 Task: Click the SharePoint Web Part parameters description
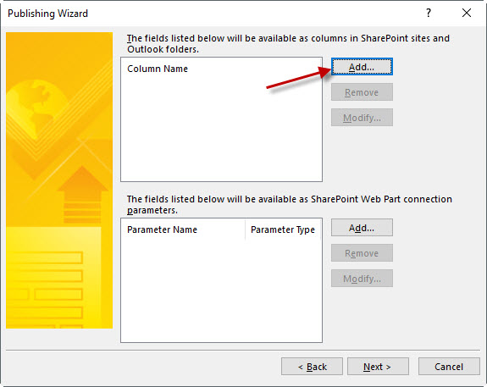289,204
